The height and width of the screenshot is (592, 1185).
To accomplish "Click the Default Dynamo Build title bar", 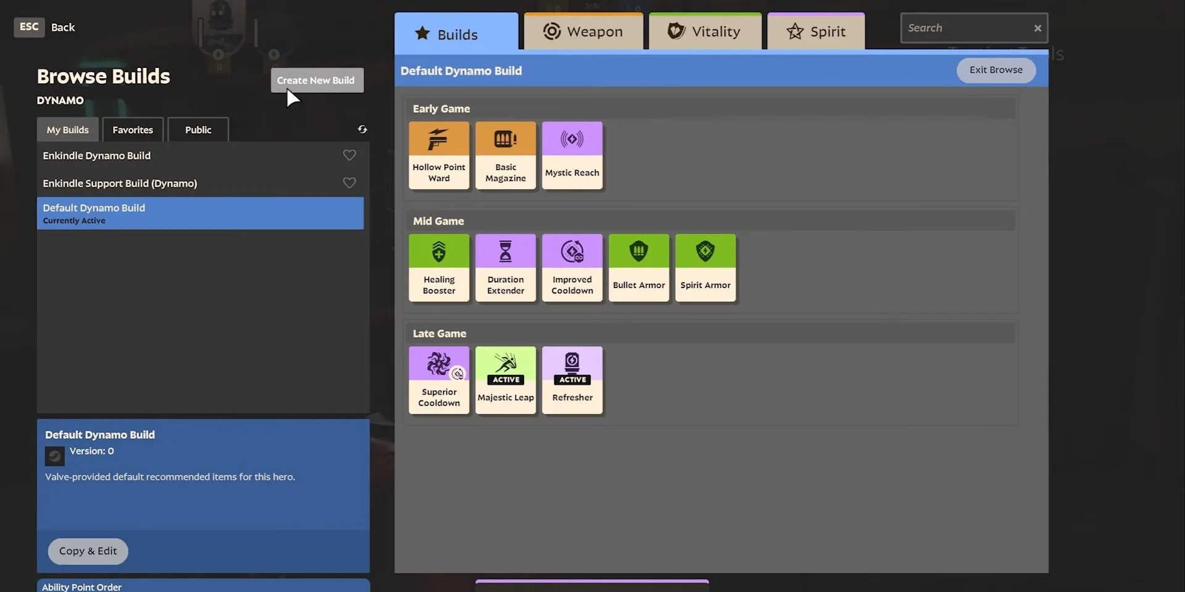I will 721,71.
